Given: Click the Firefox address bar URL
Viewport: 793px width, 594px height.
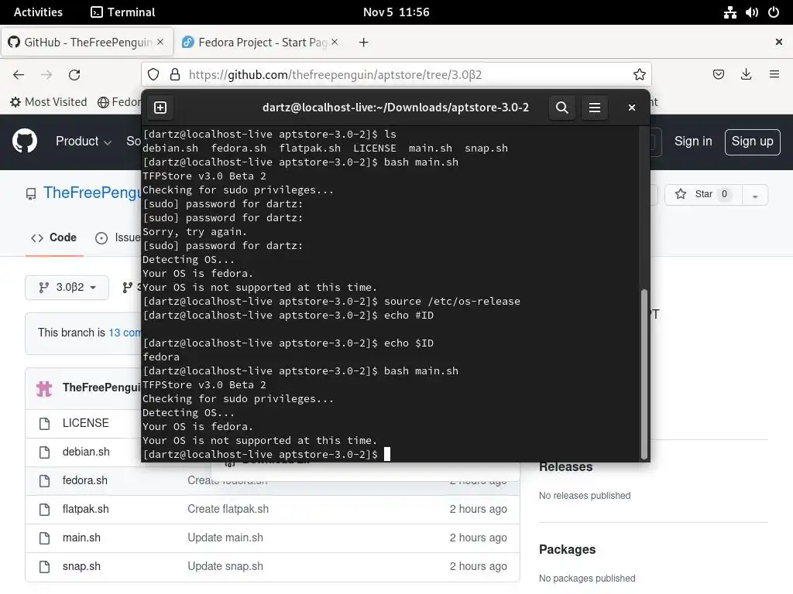Looking at the screenshot, I should [335, 75].
